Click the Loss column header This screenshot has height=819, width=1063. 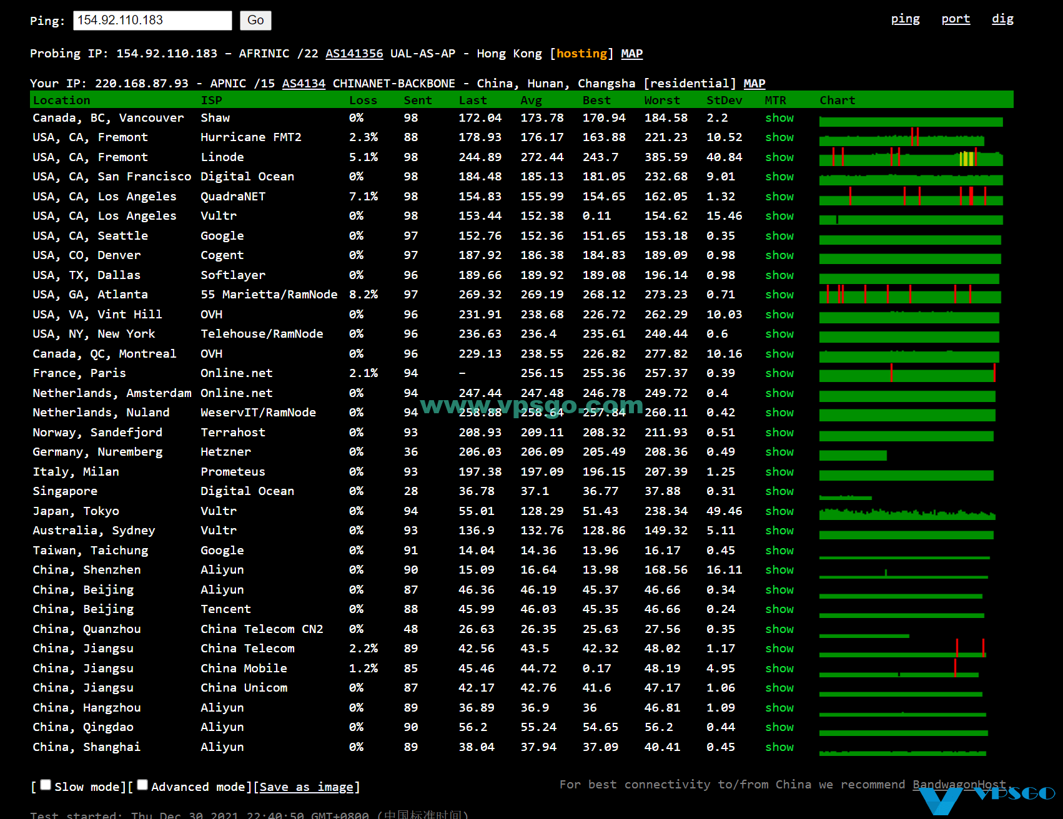[363, 101]
